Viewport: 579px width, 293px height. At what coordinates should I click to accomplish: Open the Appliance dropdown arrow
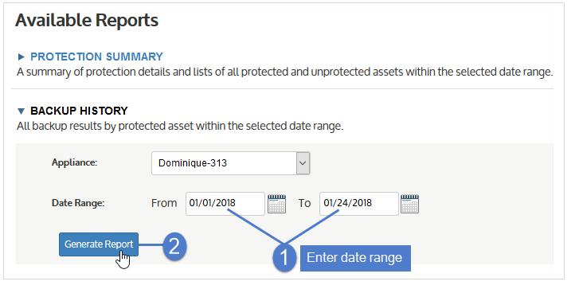[303, 163]
